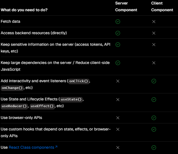Click Server X for State and Lifecycle Effects

(118, 100)
